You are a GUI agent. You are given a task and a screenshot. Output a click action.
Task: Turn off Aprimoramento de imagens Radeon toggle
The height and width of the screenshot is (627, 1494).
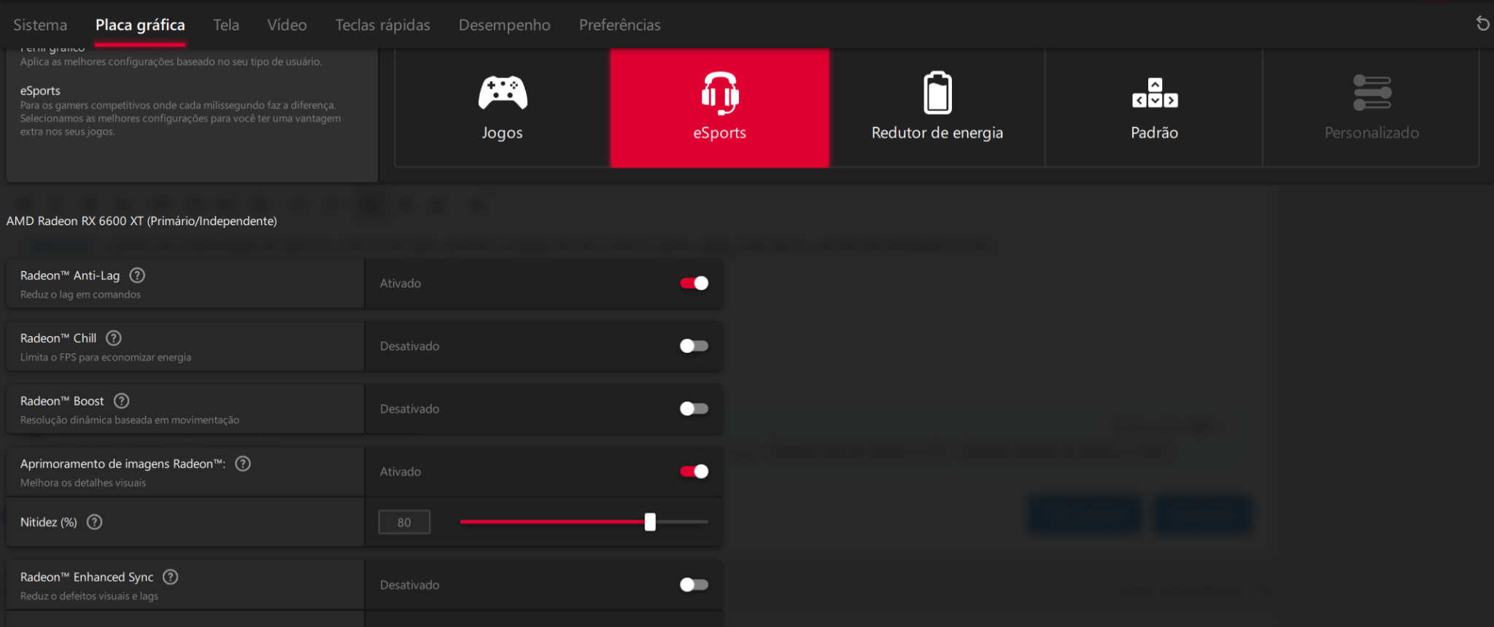point(694,471)
